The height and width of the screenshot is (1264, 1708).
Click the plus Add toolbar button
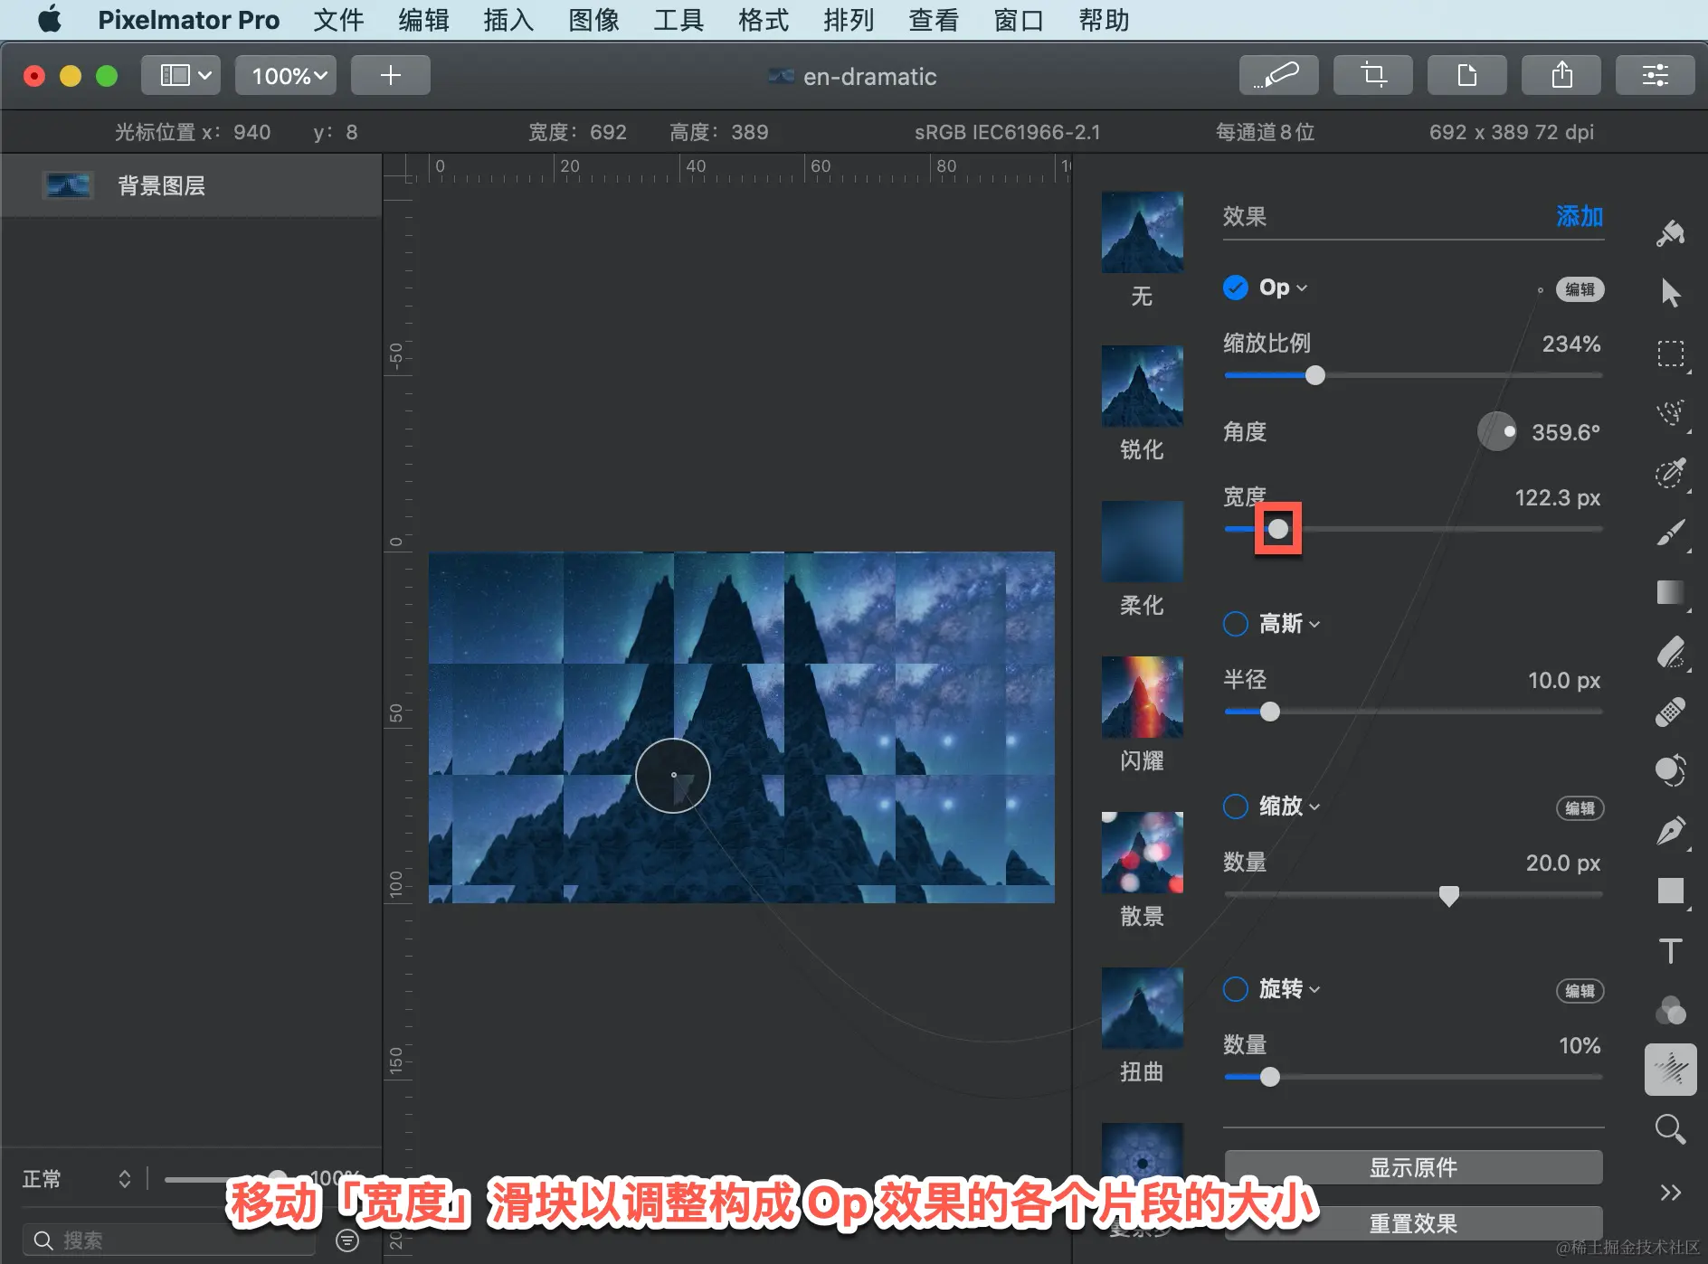(391, 75)
